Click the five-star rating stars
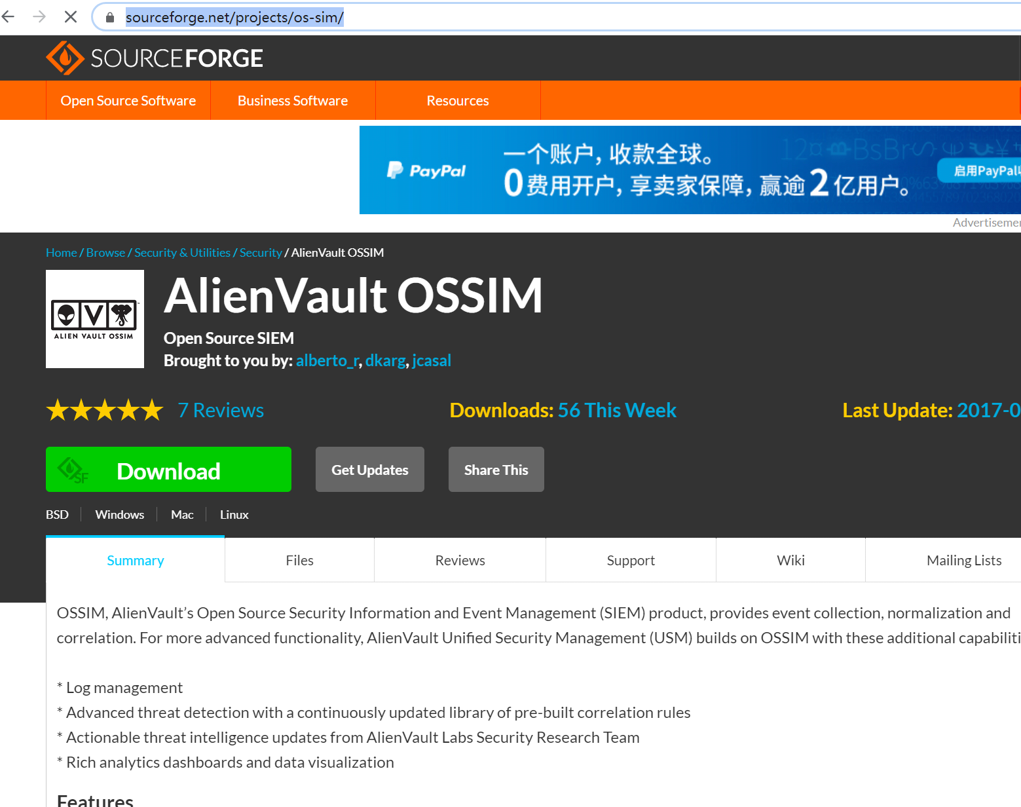Screen dimensions: 1021x807 (104, 409)
